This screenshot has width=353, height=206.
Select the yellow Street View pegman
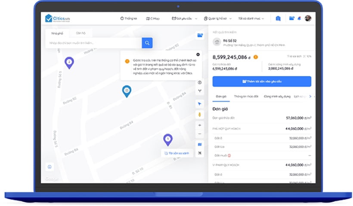(x=200, y=114)
